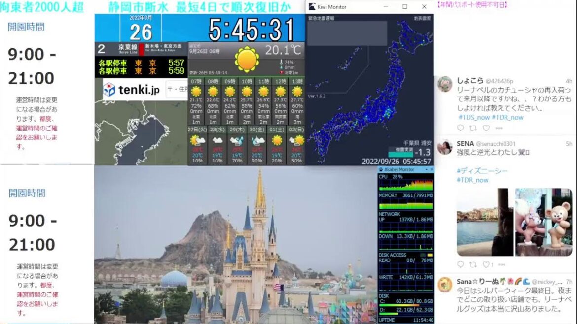Click the 29(木) rain weather icon
This screenshot has width=577, height=324.
(237, 140)
